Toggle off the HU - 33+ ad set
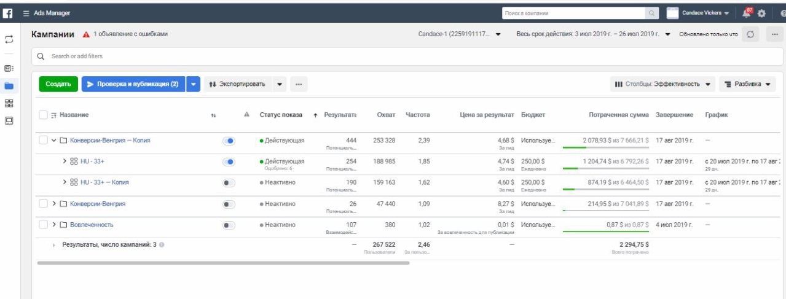 [x=229, y=162]
